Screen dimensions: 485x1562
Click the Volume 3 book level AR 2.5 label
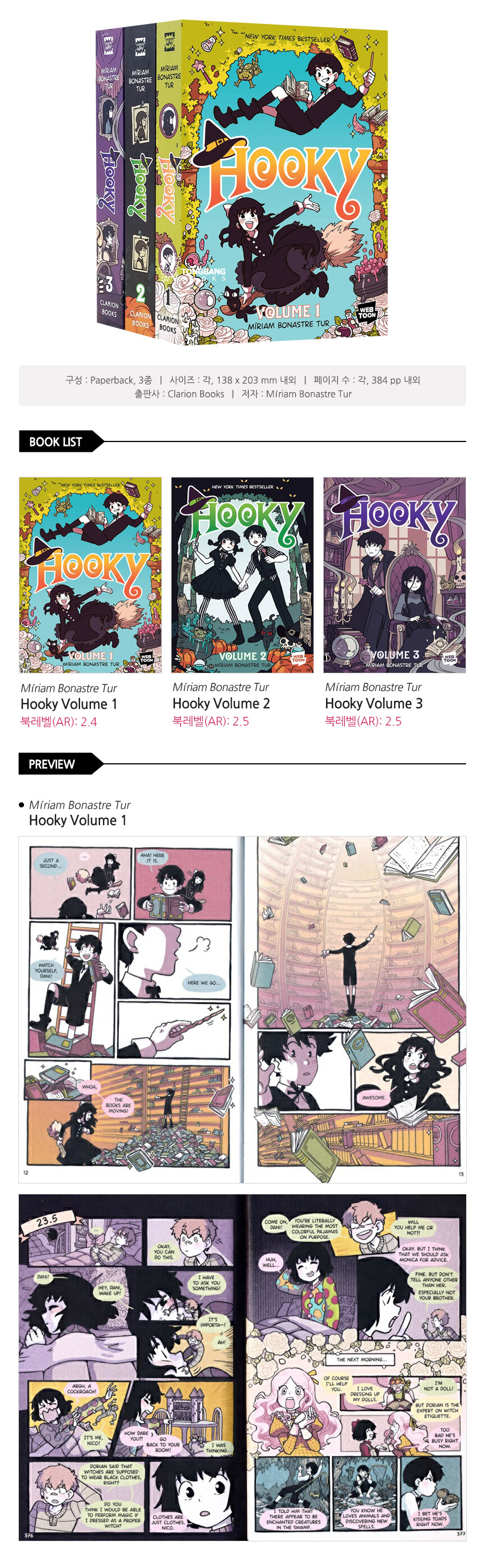coord(363,721)
